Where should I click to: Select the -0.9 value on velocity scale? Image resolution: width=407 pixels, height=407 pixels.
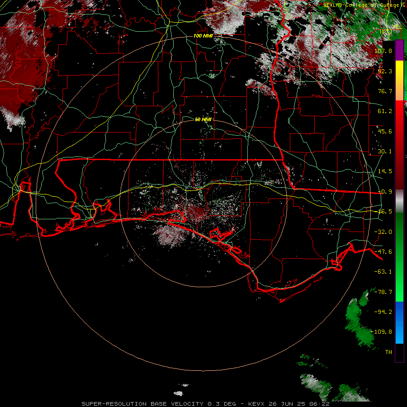(385, 192)
